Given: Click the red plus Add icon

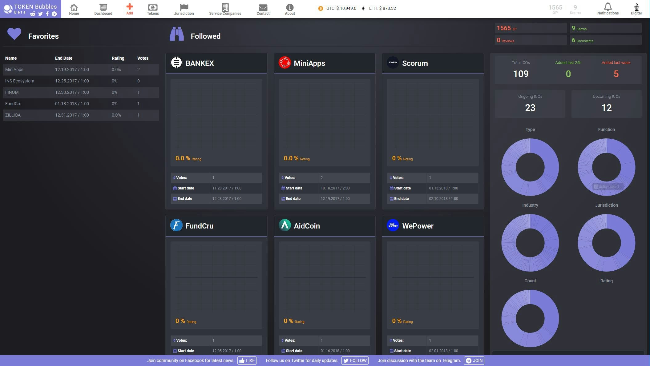Looking at the screenshot, I should (x=130, y=6).
